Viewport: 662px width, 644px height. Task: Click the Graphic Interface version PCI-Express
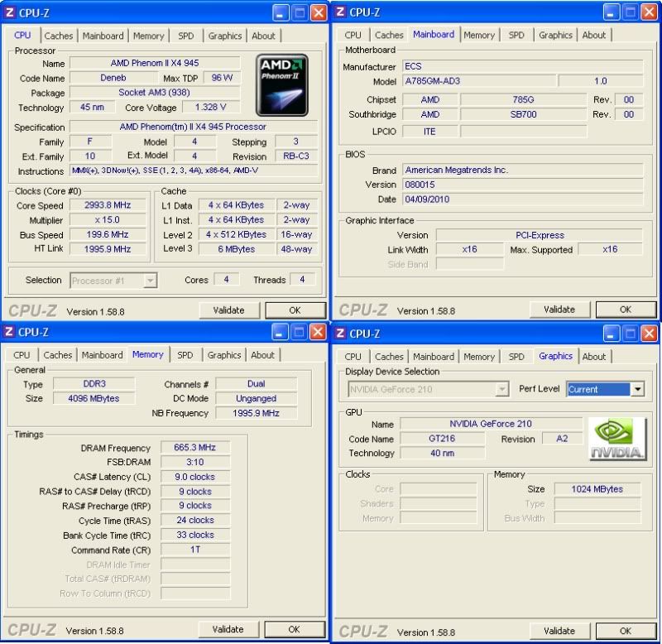[x=540, y=235]
